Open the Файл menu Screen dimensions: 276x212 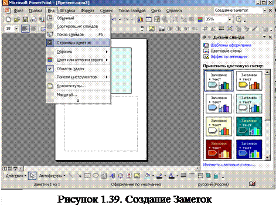click(19, 11)
